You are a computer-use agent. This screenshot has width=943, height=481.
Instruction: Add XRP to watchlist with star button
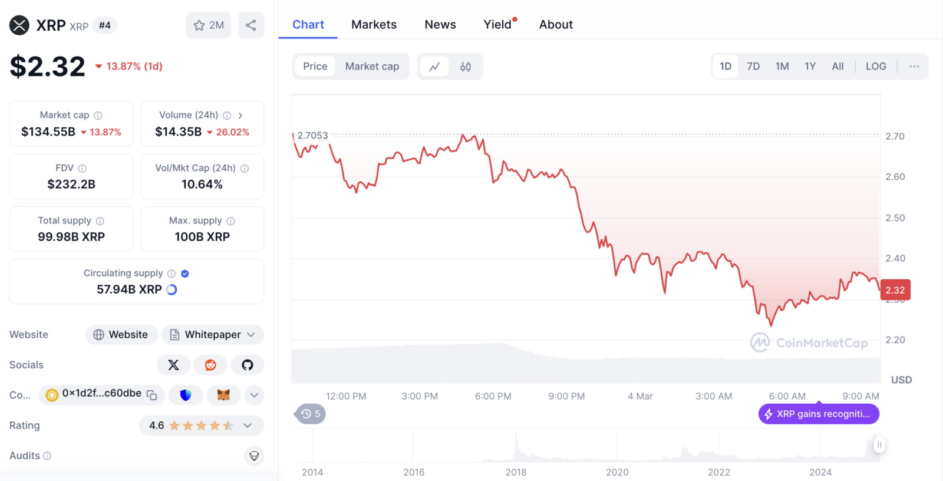(209, 25)
